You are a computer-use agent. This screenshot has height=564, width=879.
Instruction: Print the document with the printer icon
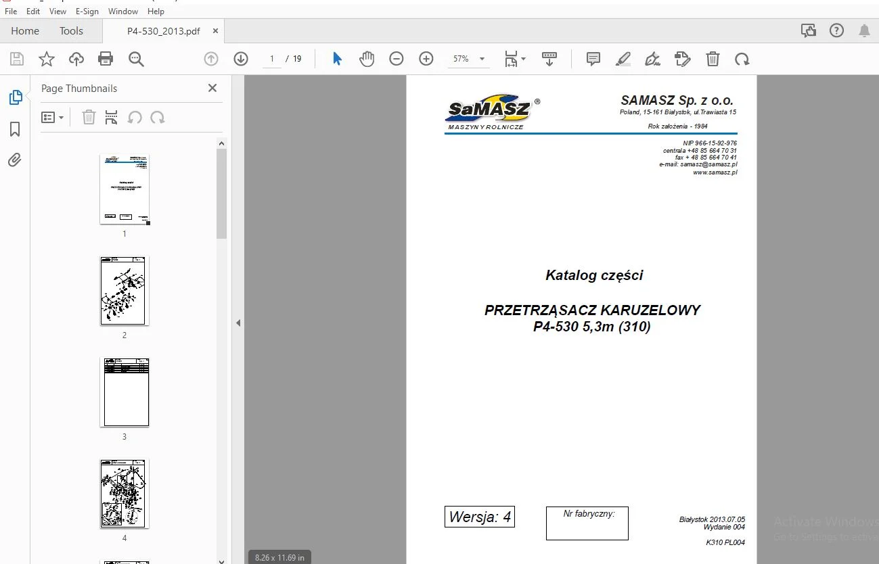[x=106, y=59]
